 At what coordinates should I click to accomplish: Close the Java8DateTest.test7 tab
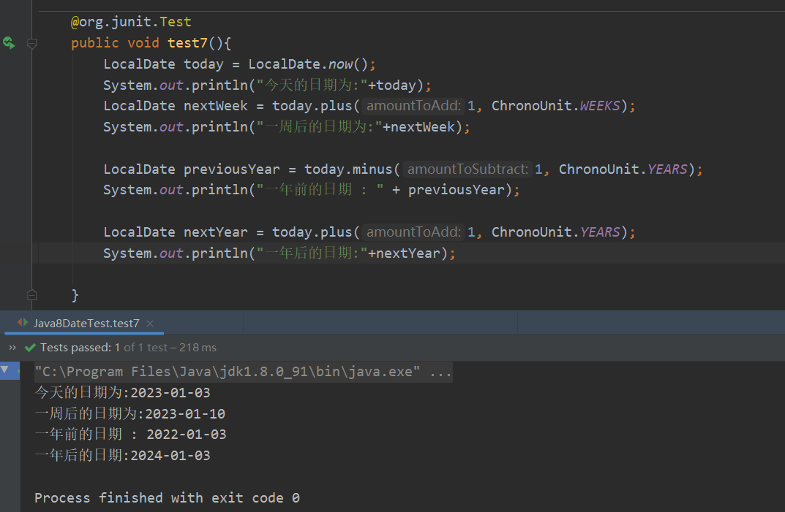coord(150,324)
